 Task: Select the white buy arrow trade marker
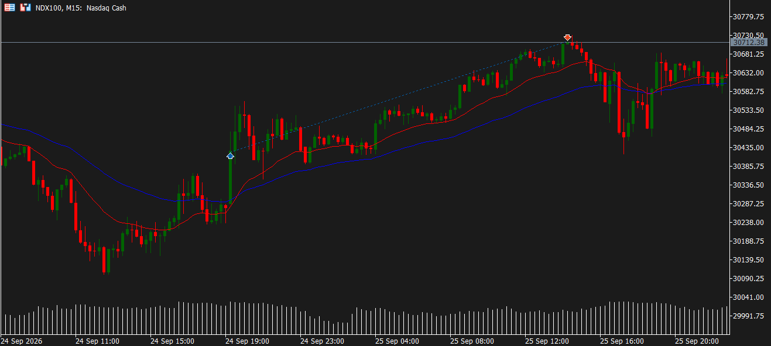coord(230,156)
